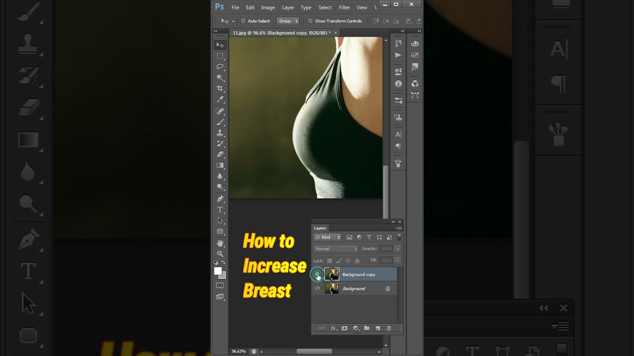Select the Crop tool
Image resolution: width=634 pixels, height=356 pixels.
(x=220, y=89)
